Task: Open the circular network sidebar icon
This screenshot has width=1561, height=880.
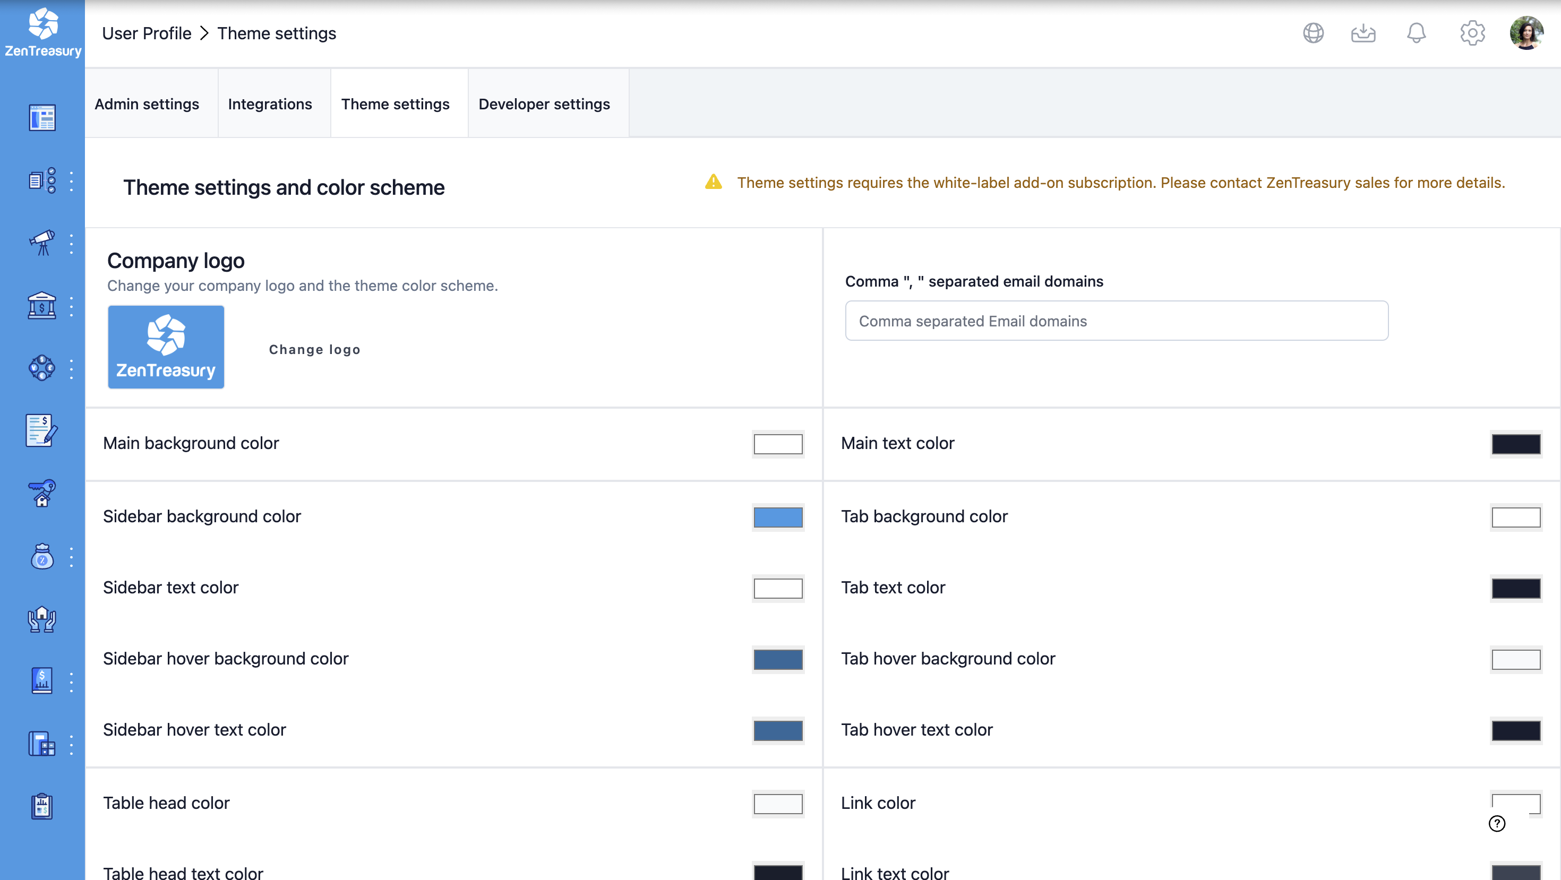Action: [x=42, y=368]
